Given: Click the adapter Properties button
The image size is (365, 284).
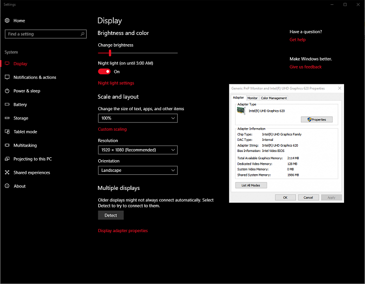Looking at the screenshot, I should pyautogui.click(x=317, y=119).
